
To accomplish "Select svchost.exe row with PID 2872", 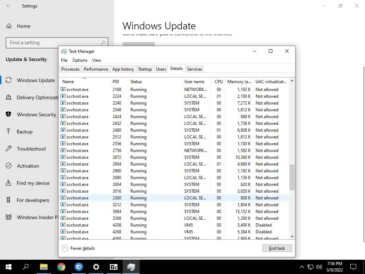I will [174, 157].
